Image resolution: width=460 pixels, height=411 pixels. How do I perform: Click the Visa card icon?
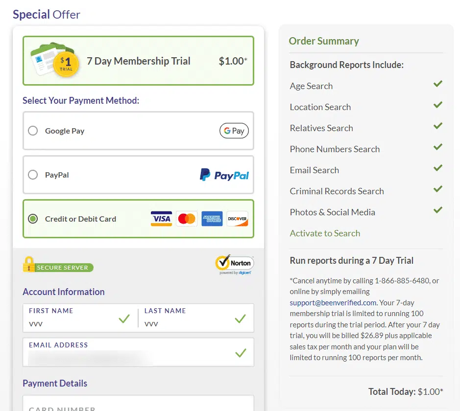click(161, 219)
